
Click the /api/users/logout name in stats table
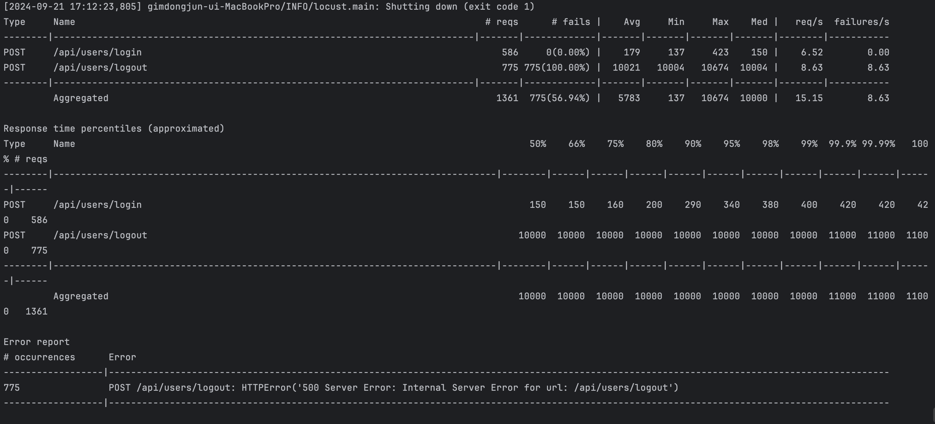100,68
